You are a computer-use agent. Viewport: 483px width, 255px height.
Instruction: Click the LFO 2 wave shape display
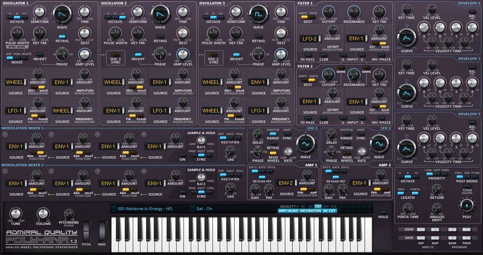[379, 143]
